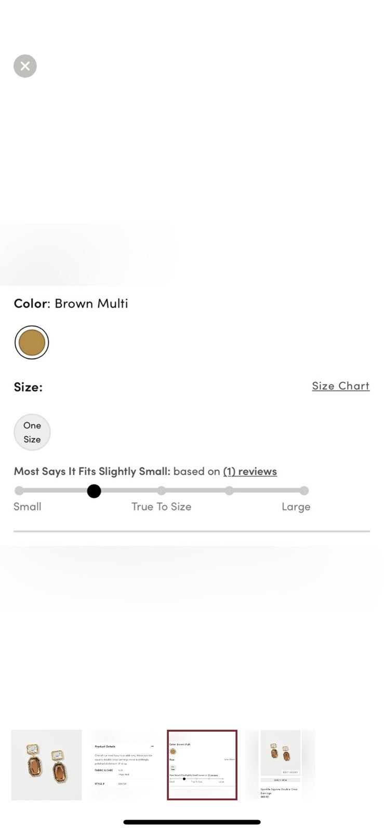This screenshot has height=832, width=384.
Task: Open the Size Chart link
Action: [341, 386]
